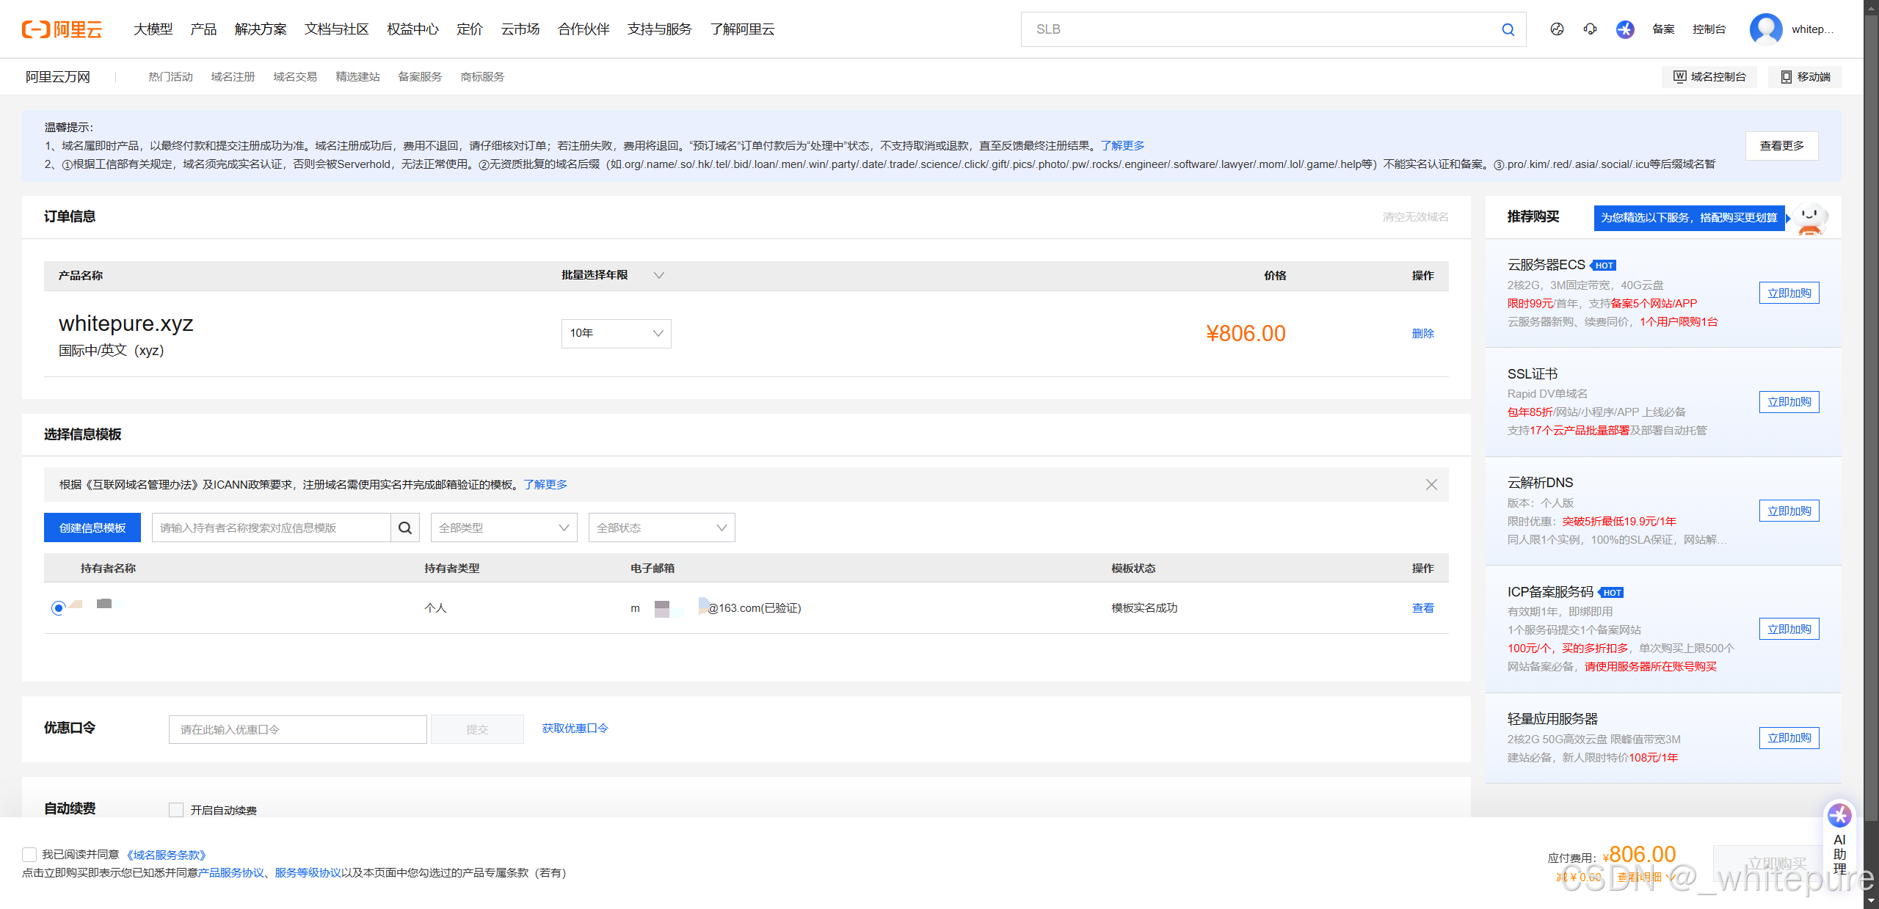The image size is (1879, 909).
Task: Click the Aliyun logo
Action: coord(62,29)
